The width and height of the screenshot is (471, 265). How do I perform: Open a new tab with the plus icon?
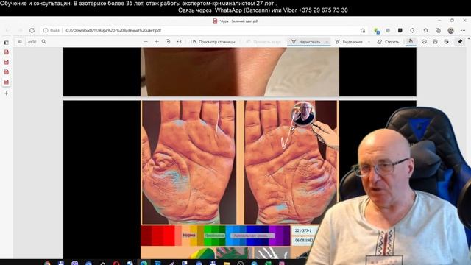(7, 93)
